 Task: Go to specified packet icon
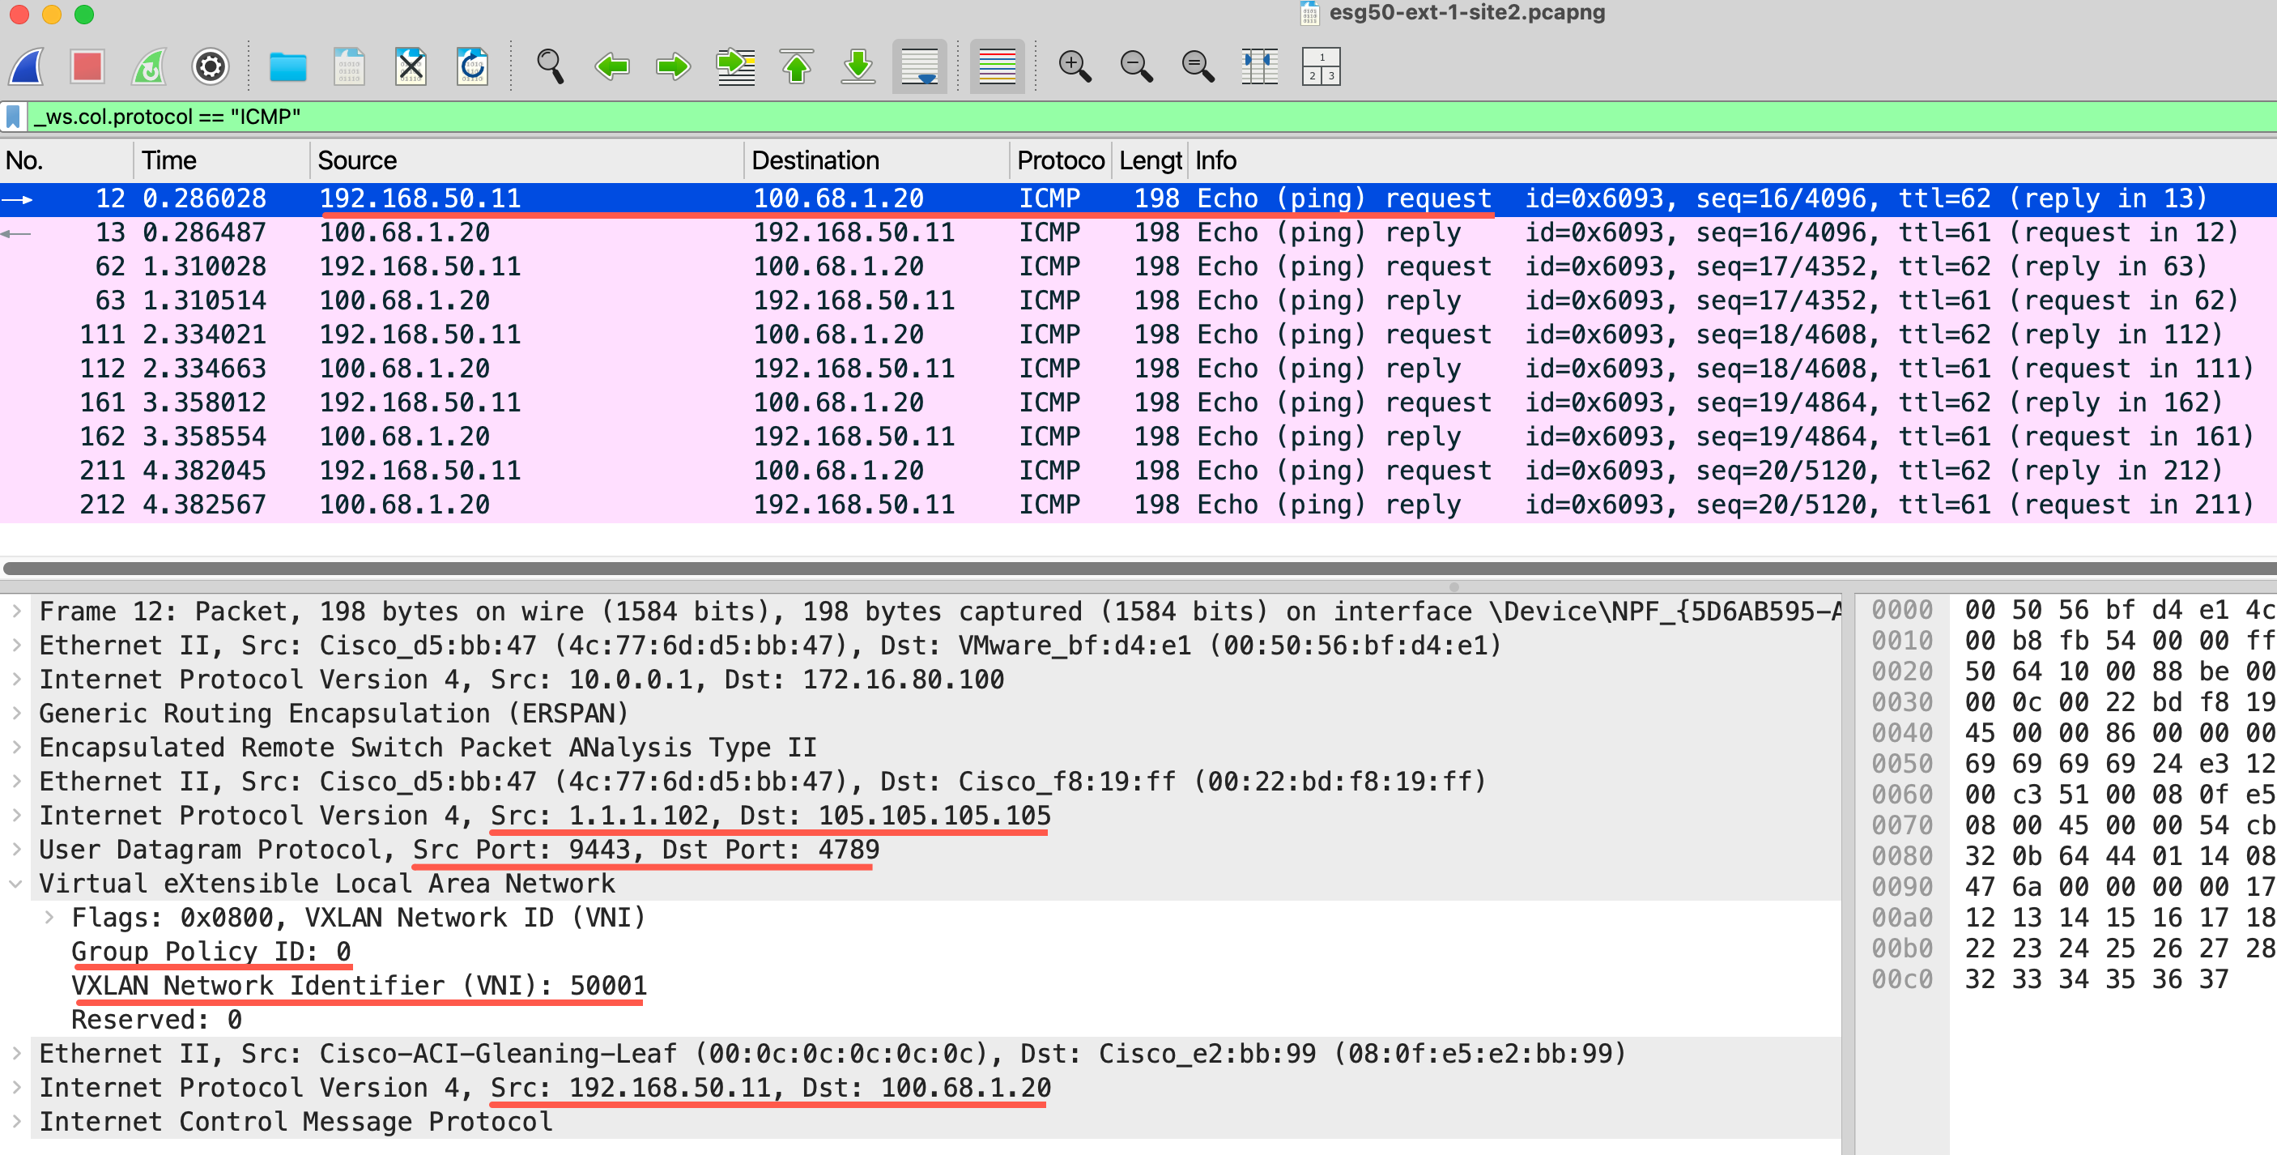(735, 66)
